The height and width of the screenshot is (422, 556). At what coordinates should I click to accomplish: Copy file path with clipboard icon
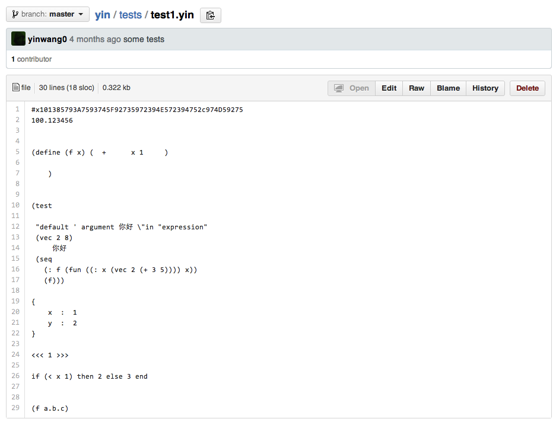click(210, 15)
